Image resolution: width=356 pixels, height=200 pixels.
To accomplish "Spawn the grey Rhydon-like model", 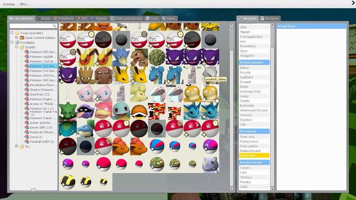I will click(210, 164).
